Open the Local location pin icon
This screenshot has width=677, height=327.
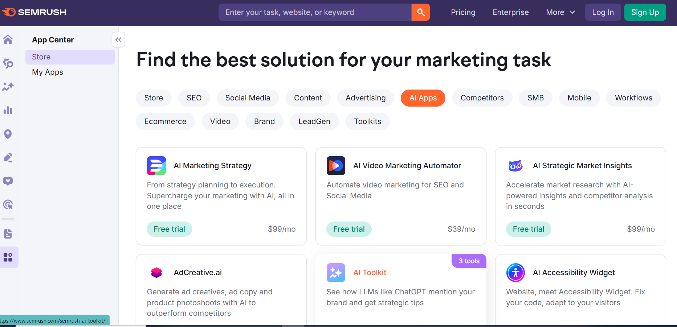click(x=8, y=134)
